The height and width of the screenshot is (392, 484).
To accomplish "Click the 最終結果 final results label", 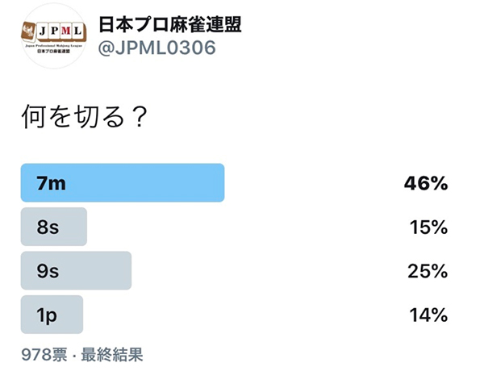I will [112, 354].
